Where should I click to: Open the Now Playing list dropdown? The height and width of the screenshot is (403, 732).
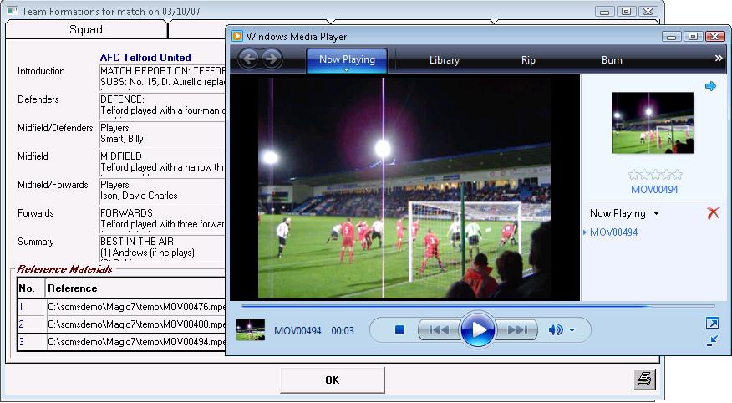click(656, 213)
